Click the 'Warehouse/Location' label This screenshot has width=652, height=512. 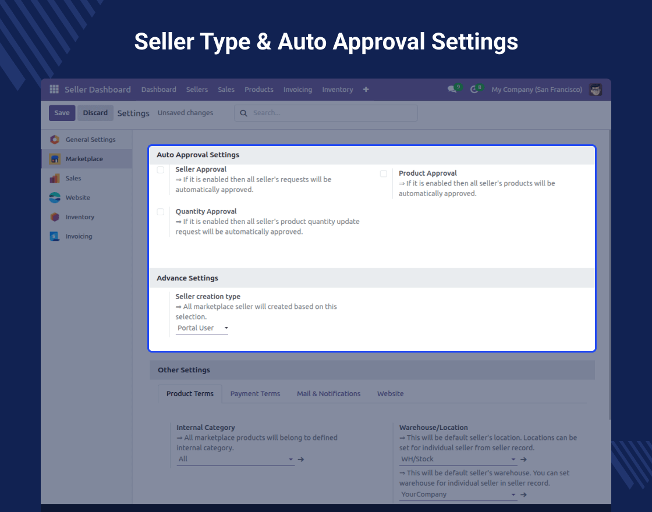(434, 428)
